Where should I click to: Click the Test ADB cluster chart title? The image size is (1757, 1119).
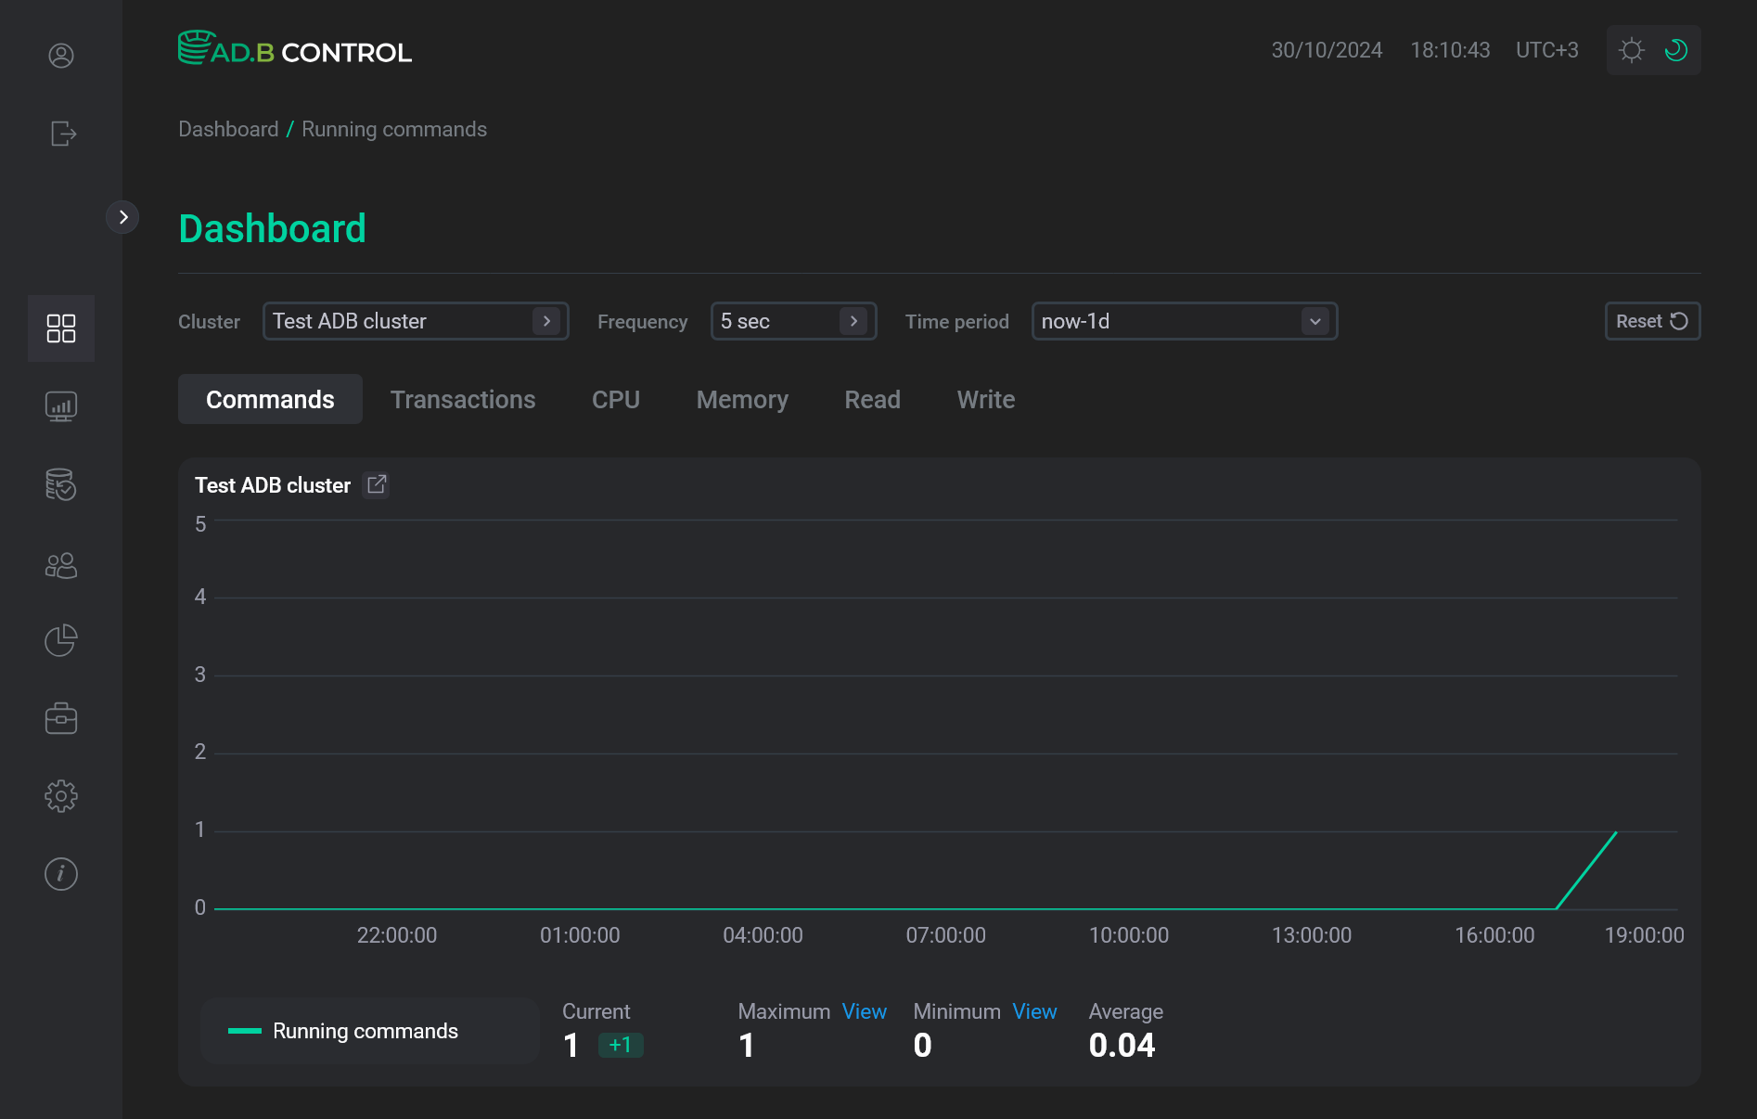(x=273, y=485)
